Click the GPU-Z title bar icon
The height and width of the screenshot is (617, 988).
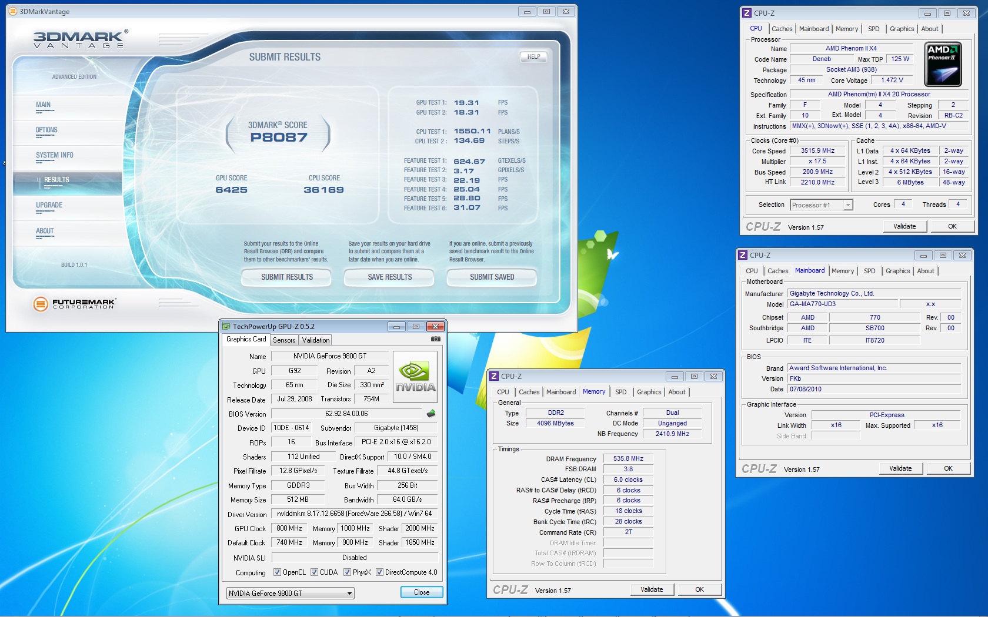[x=226, y=326]
